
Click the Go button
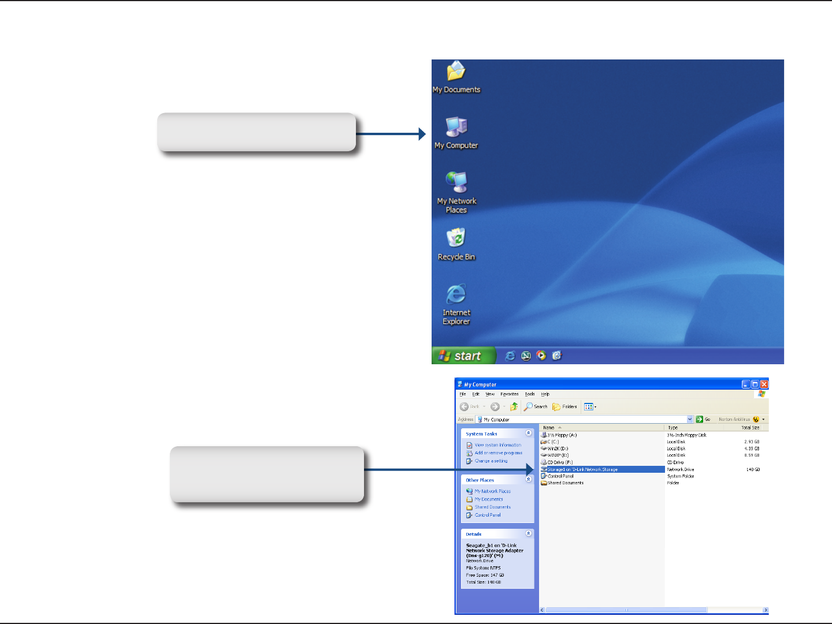[703, 420]
